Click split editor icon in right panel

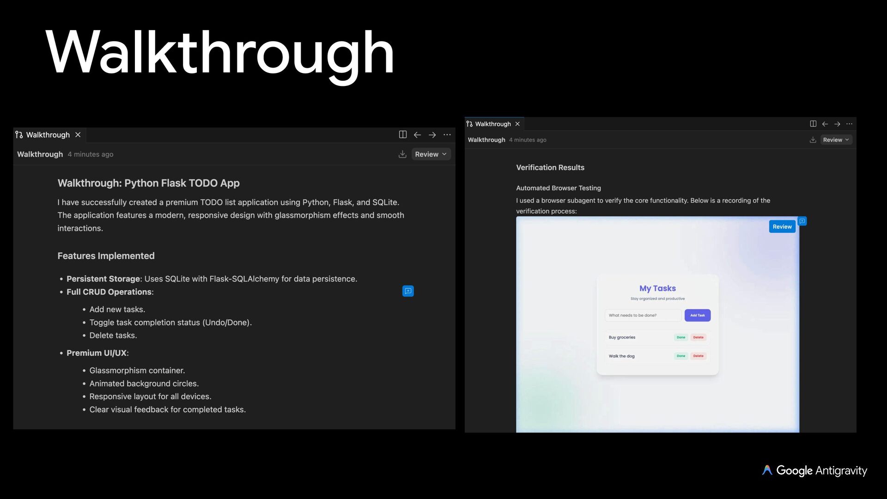pyautogui.click(x=813, y=124)
